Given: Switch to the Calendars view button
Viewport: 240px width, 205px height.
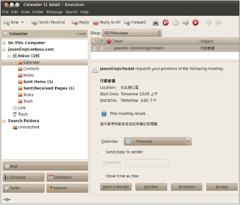Looking at the screenshot, I should [x=67, y=177].
